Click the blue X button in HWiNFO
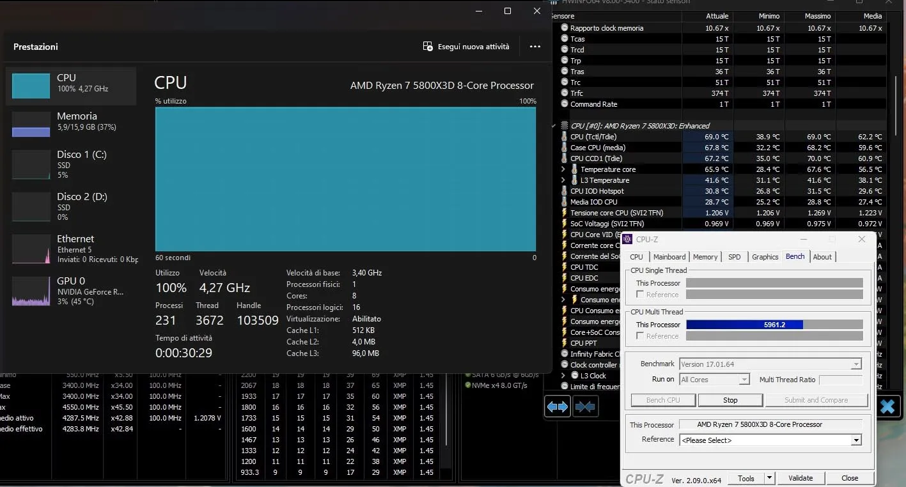 [887, 406]
